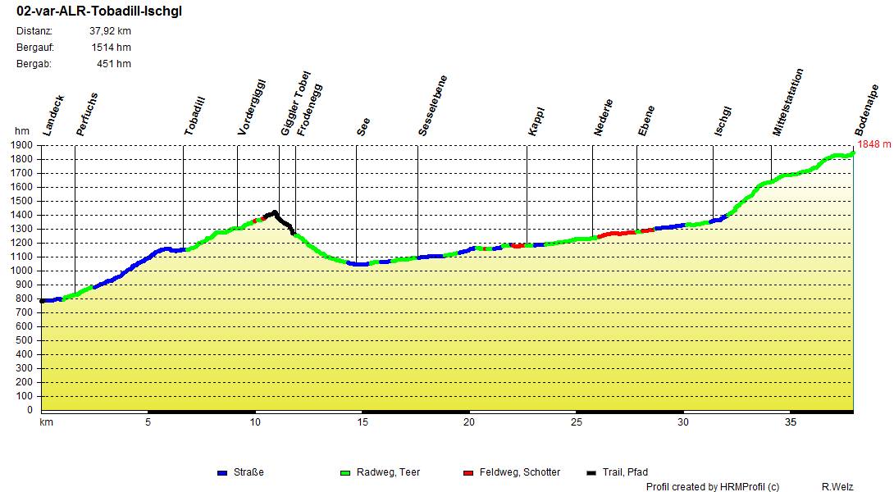Click the 1848 m end elevation label

[874, 144]
